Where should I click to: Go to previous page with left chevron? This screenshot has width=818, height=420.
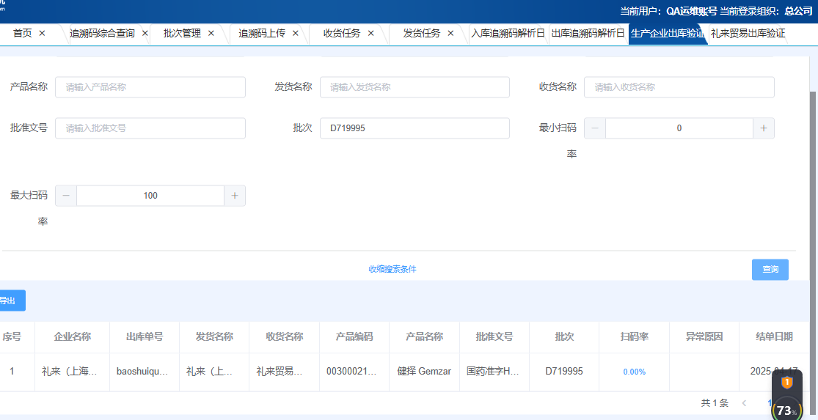coord(745,403)
